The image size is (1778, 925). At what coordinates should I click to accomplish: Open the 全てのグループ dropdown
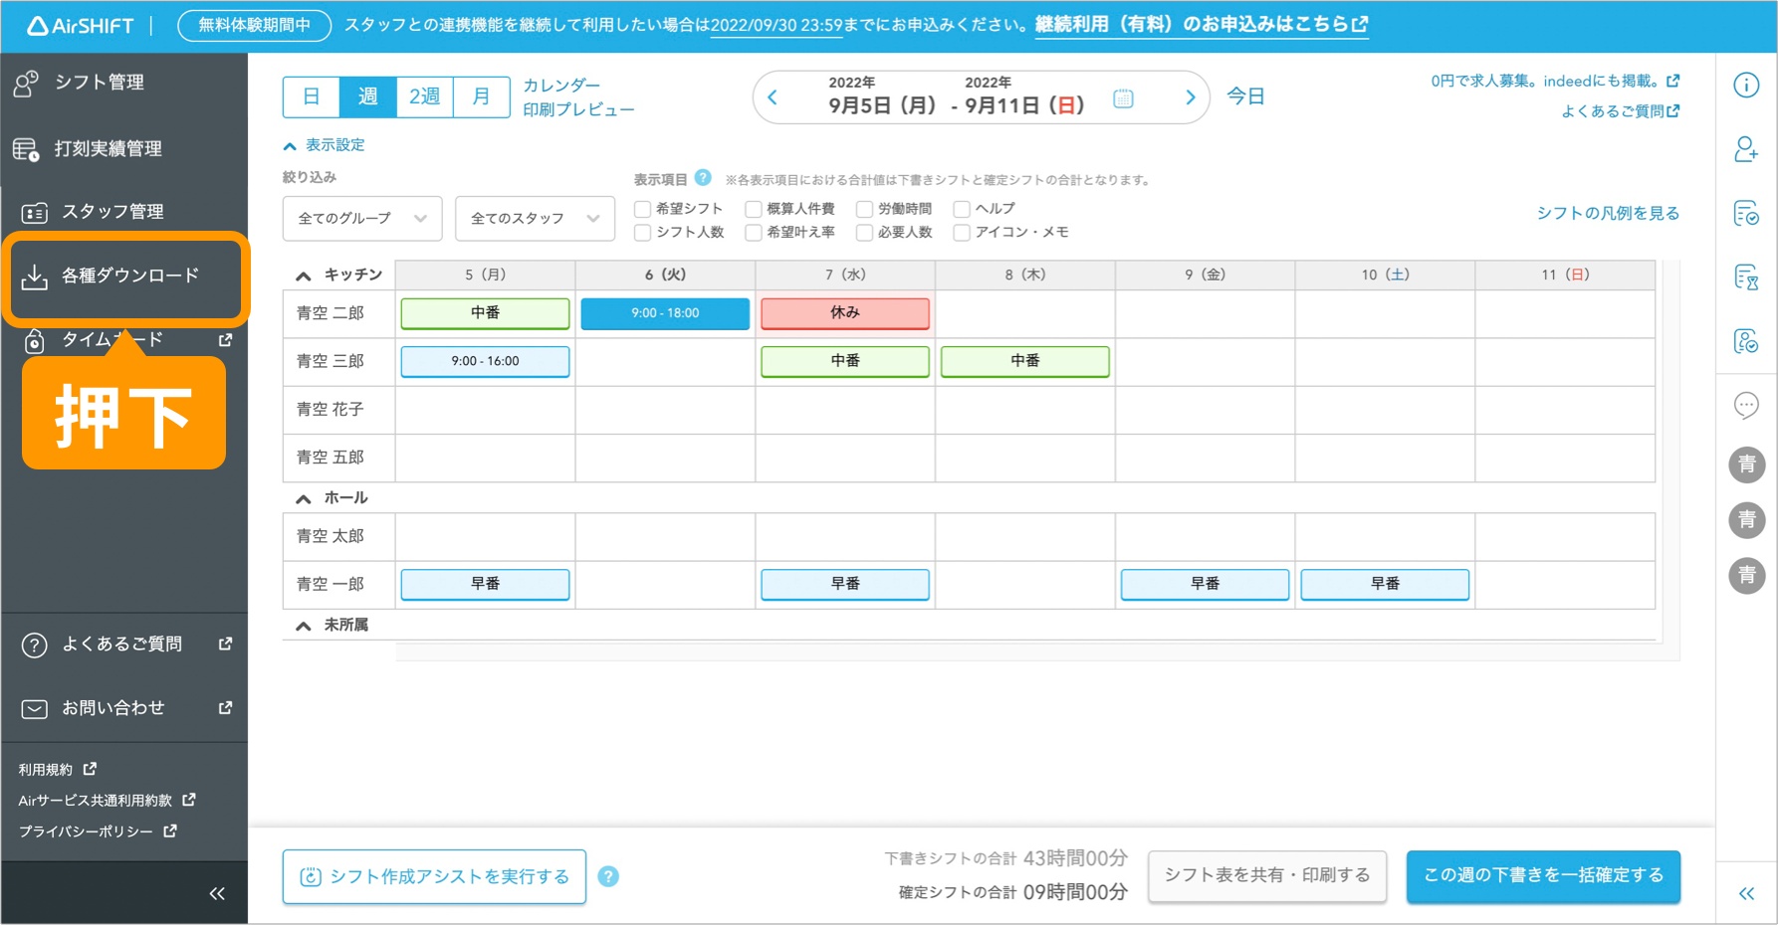[361, 218]
